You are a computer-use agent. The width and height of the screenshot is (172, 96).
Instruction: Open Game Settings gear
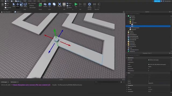pyautogui.click(x=89, y=5)
